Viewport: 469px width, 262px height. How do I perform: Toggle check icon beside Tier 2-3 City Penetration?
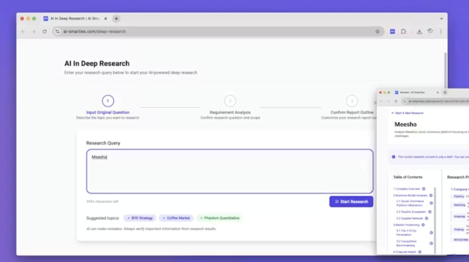coord(431,233)
